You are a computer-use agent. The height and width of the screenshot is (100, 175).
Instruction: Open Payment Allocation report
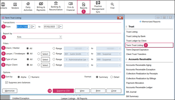pyautogui.click(x=135, y=83)
